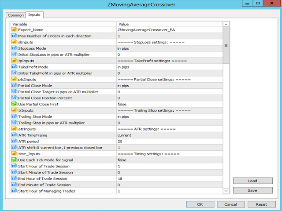Screen dimensions: 282x211
Task: Click the Cancel button
Action: (x=231, y=204)
